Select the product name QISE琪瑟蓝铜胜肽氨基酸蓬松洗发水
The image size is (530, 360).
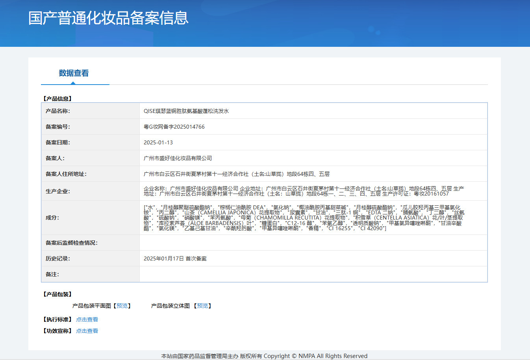(186, 111)
